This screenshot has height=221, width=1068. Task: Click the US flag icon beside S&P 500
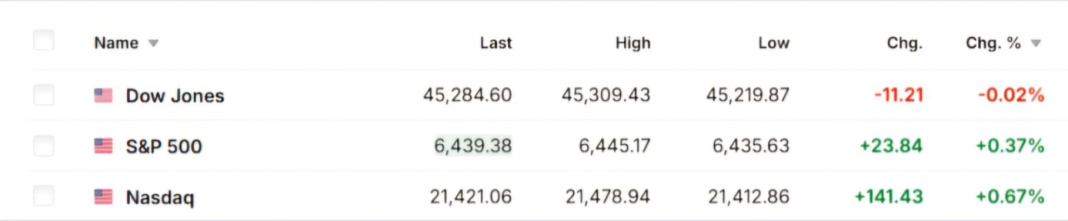point(103,146)
